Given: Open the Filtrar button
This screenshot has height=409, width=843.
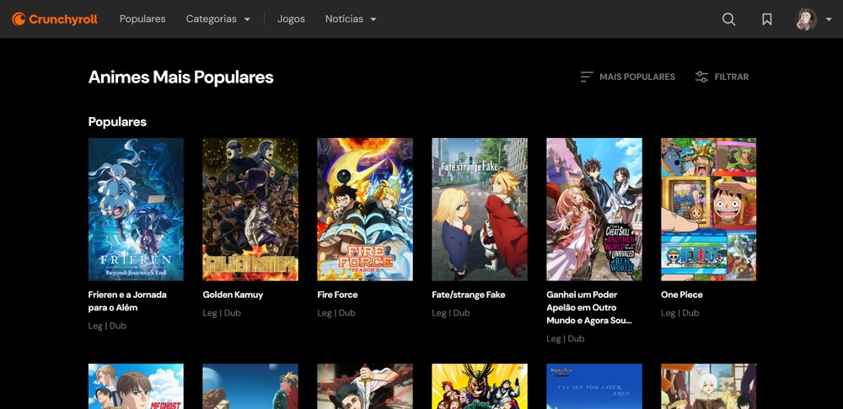Looking at the screenshot, I should (722, 77).
